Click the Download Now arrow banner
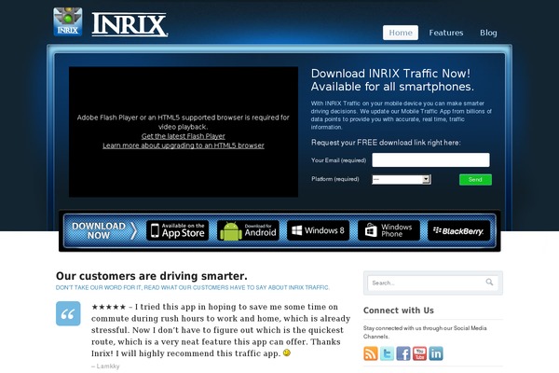The image size is (559, 373). tap(103, 230)
